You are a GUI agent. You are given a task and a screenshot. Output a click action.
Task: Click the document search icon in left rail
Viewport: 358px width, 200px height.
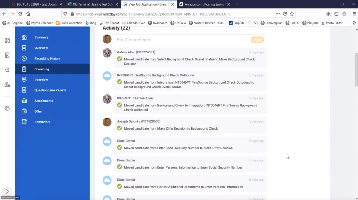click(7, 55)
